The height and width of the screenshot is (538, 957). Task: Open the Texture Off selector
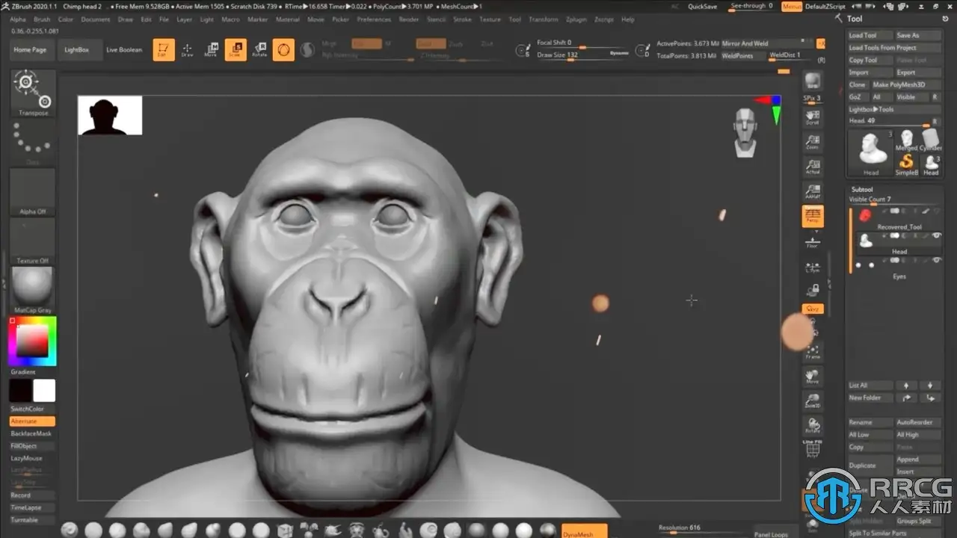(33, 239)
